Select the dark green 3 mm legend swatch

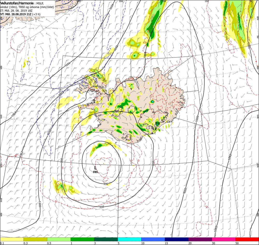pyautogui.click(x=106, y=239)
